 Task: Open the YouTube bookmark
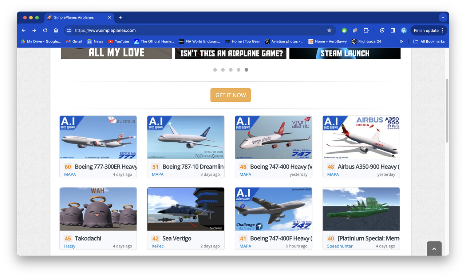[x=119, y=41]
